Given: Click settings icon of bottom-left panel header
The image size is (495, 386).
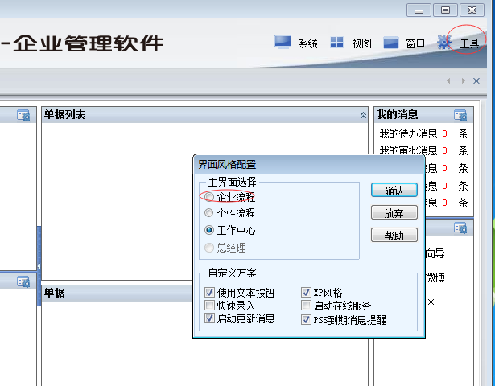Looking at the screenshot, I should pos(23,281).
